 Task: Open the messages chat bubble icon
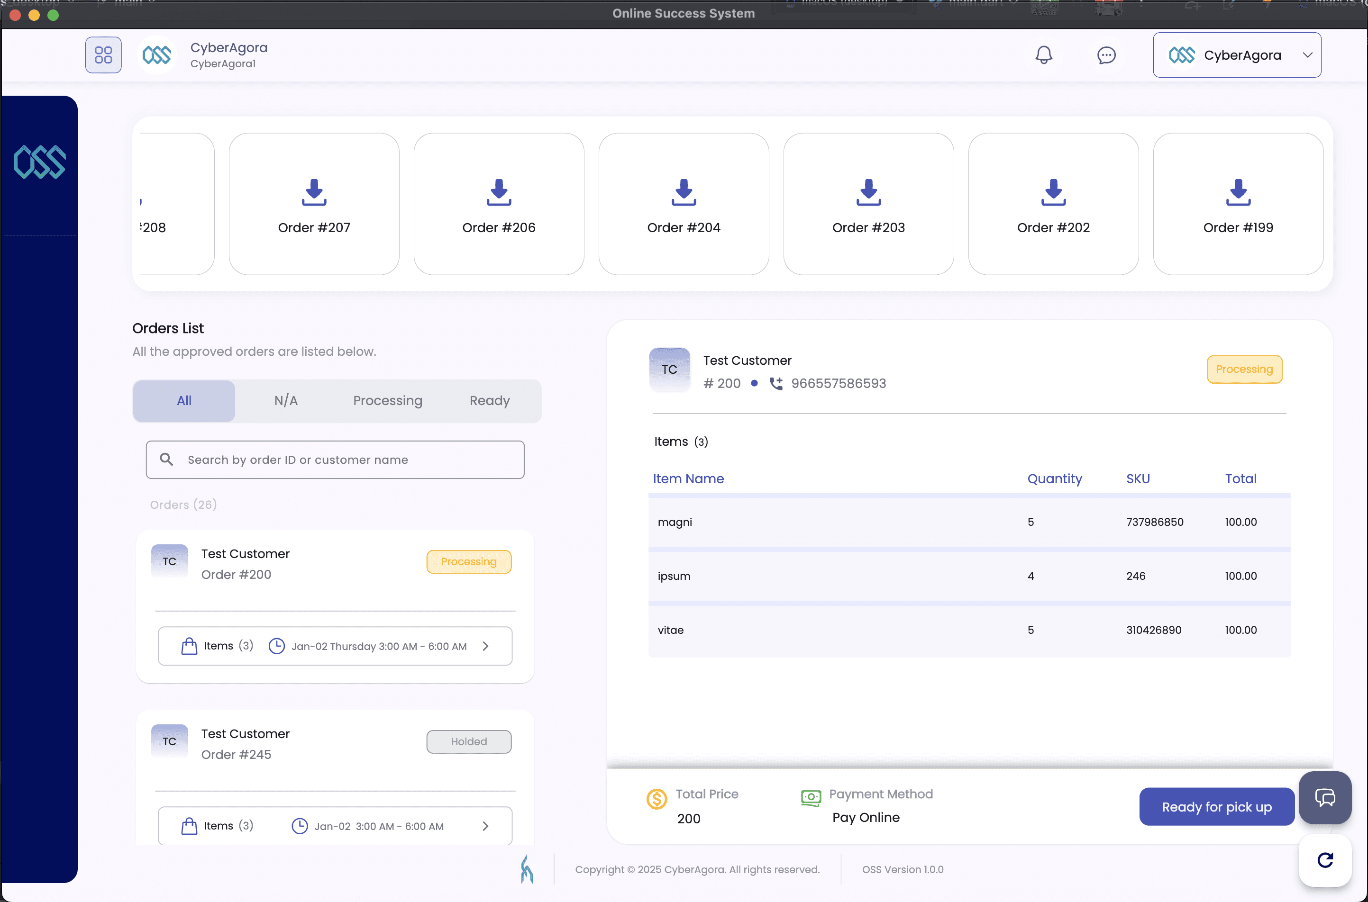[x=1106, y=55]
